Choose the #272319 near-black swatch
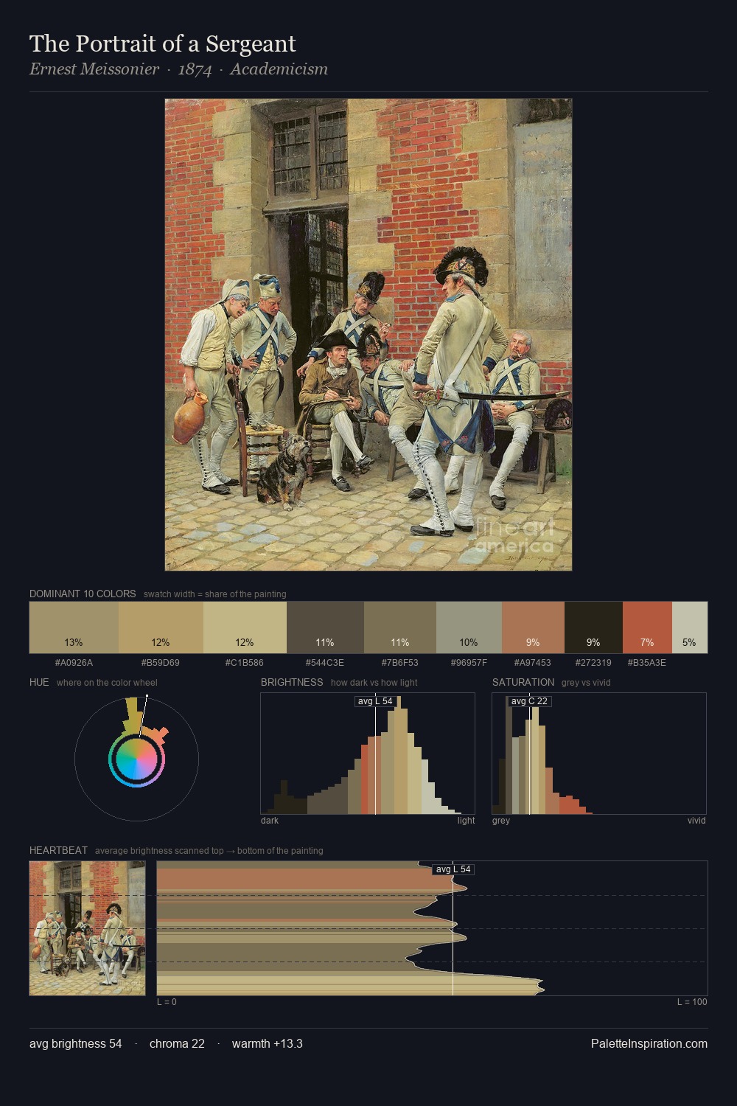The width and height of the screenshot is (737, 1106). point(593,627)
